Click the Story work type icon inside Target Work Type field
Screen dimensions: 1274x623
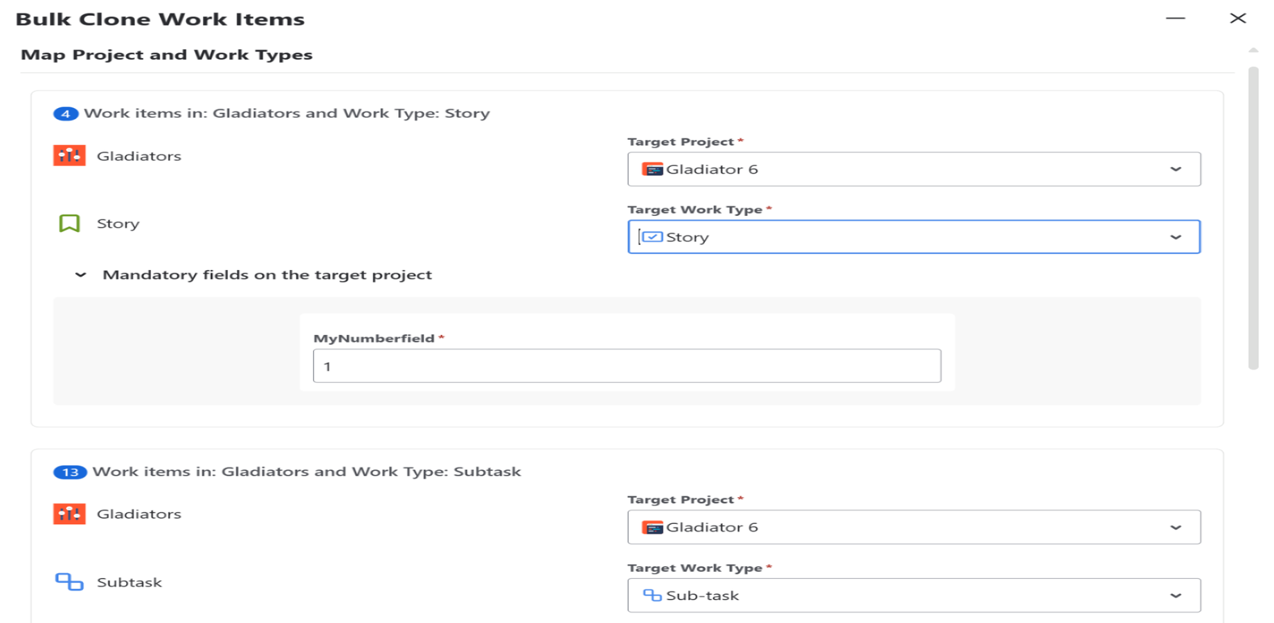(652, 237)
